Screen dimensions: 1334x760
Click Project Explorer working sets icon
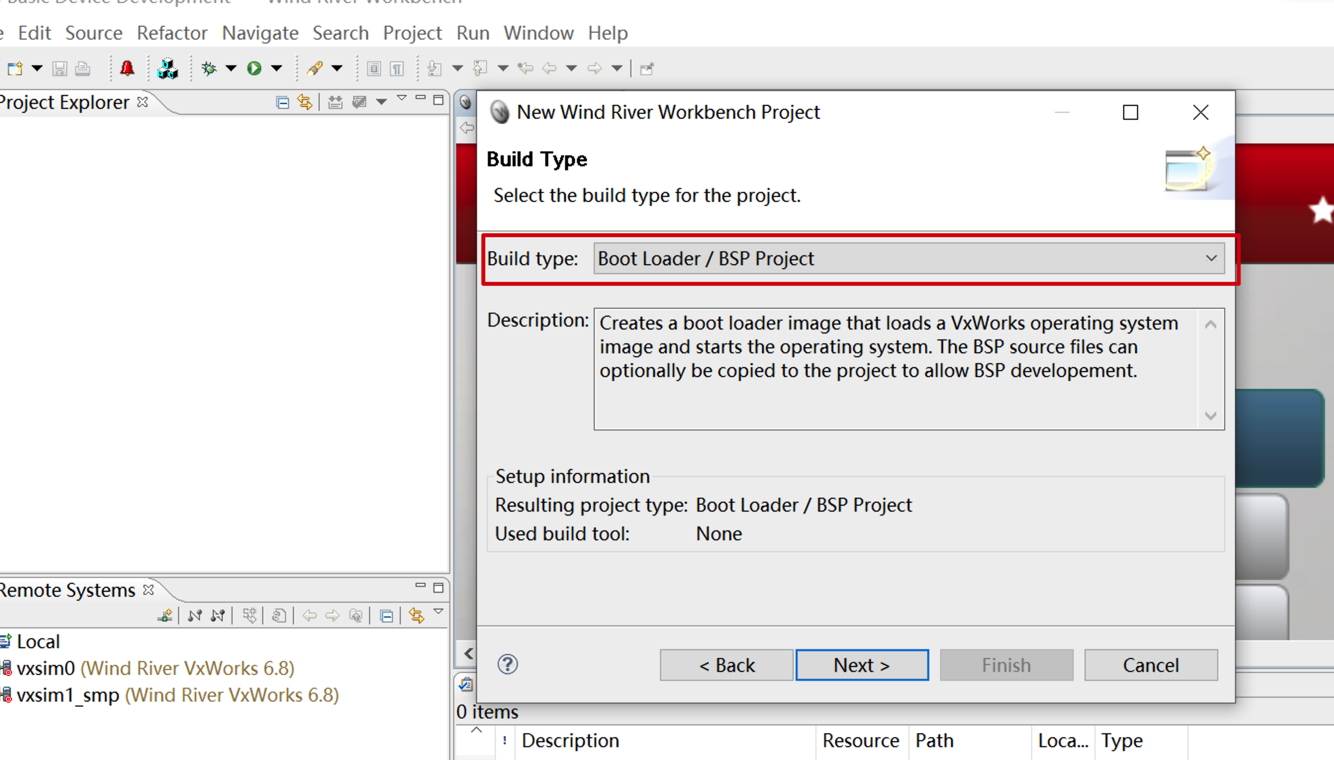335,102
